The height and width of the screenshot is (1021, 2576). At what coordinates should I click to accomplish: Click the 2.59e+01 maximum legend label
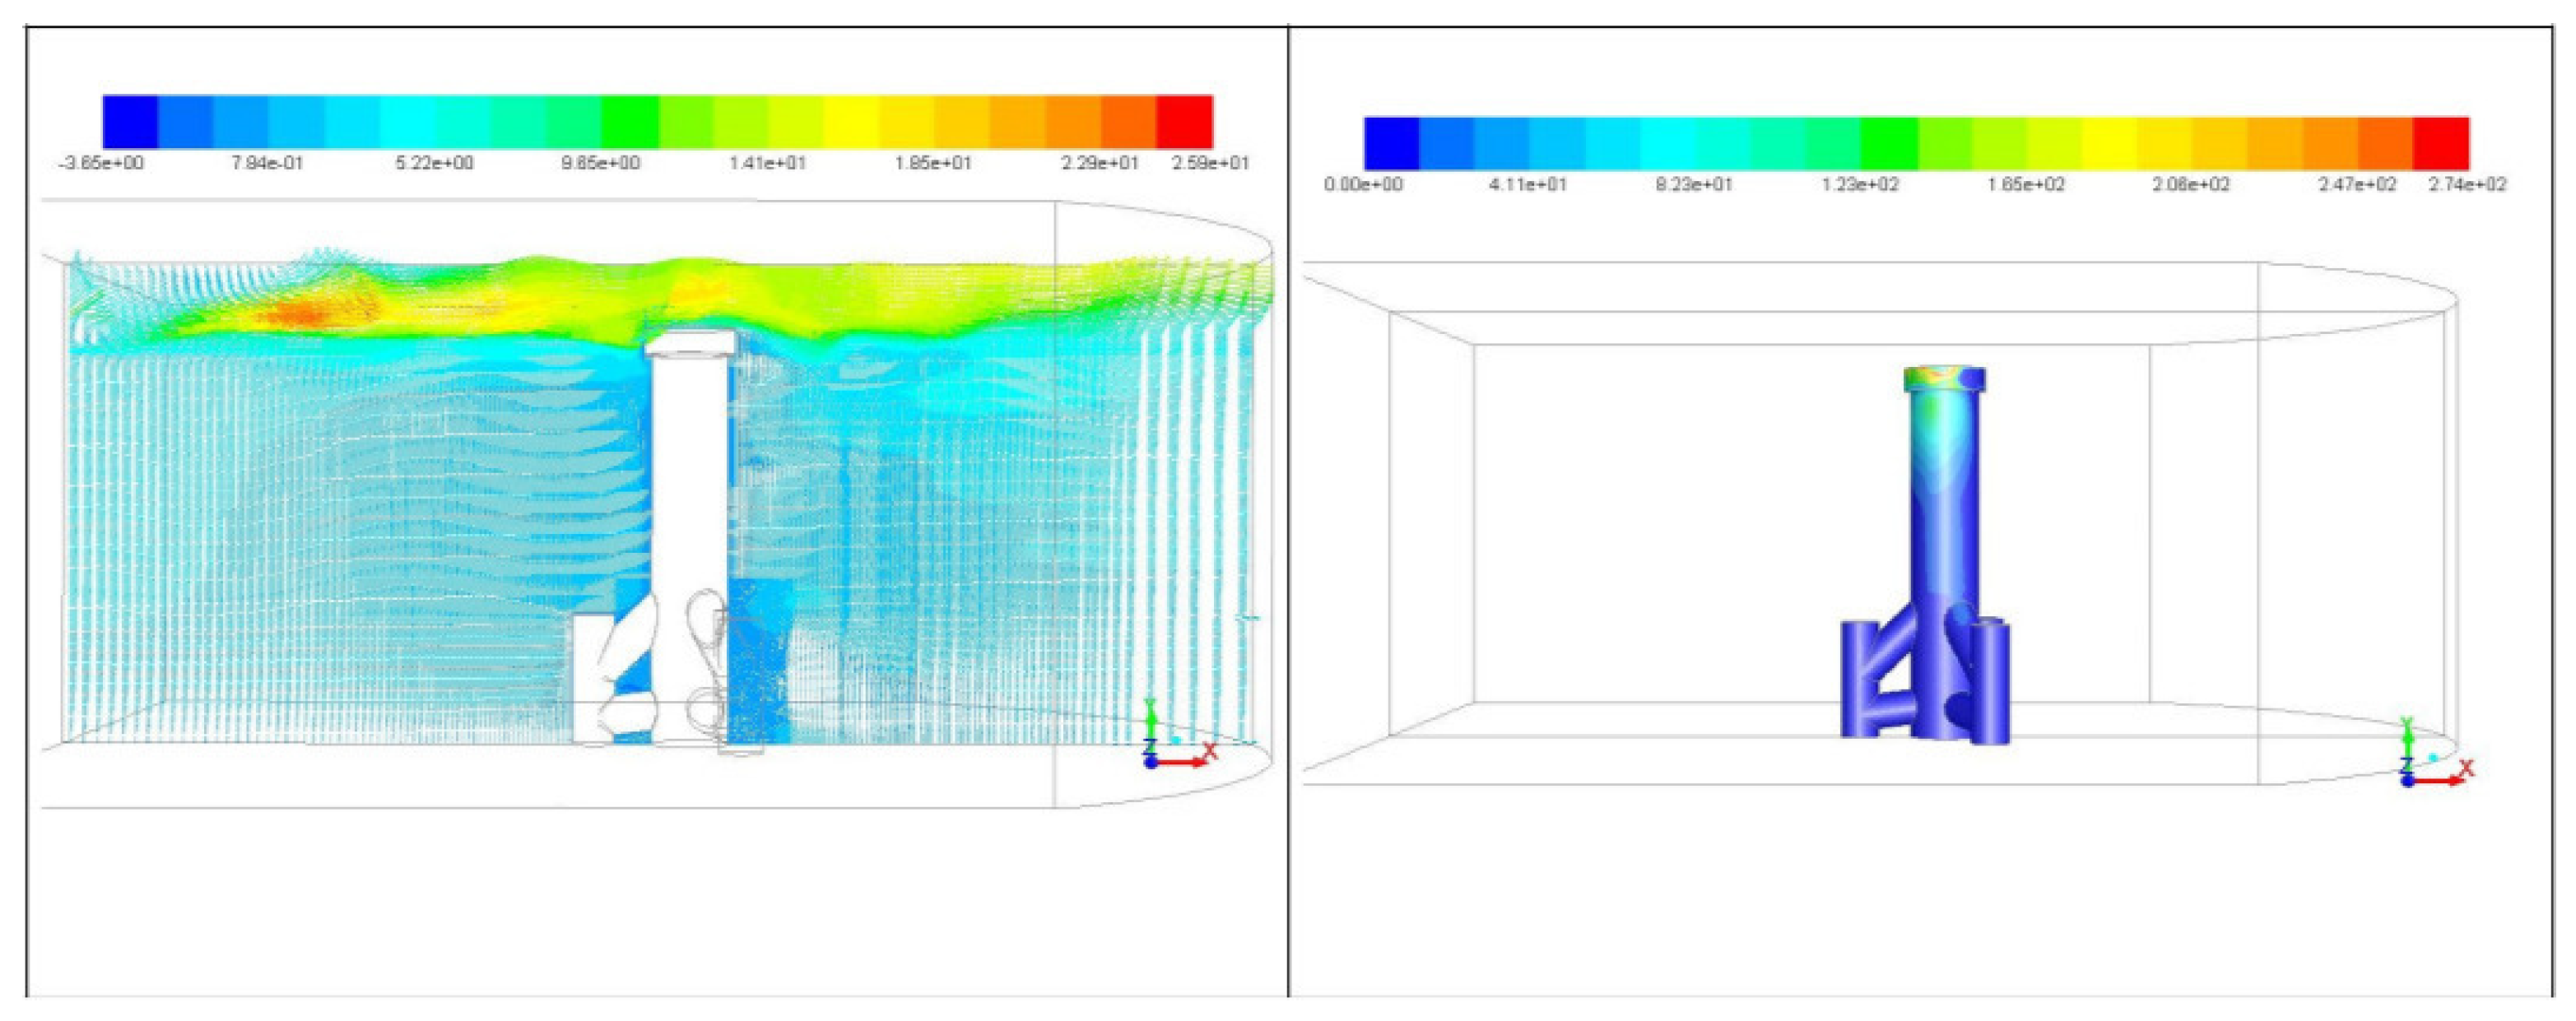pyautogui.click(x=1210, y=163)
